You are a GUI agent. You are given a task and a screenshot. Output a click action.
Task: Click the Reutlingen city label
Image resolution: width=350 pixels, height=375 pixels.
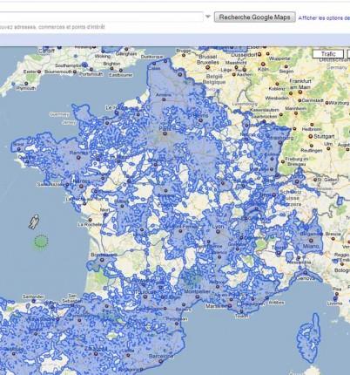click(x=312, y=151)
